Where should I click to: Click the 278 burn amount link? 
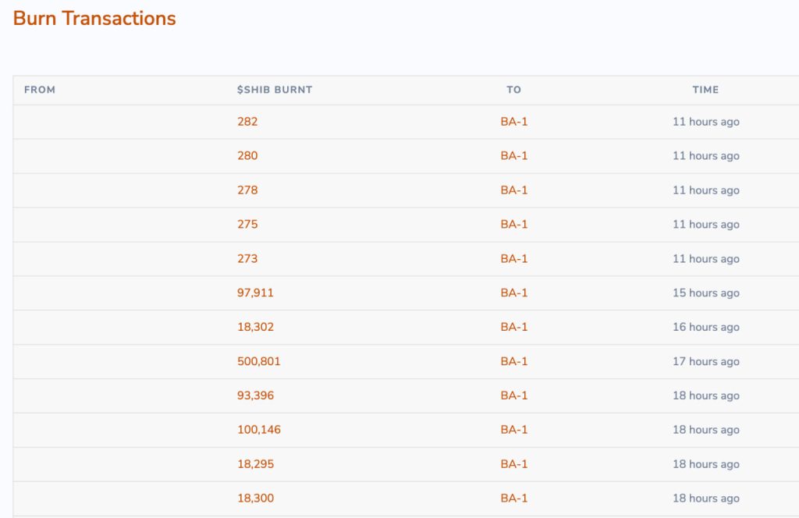(x=247, y=190)
